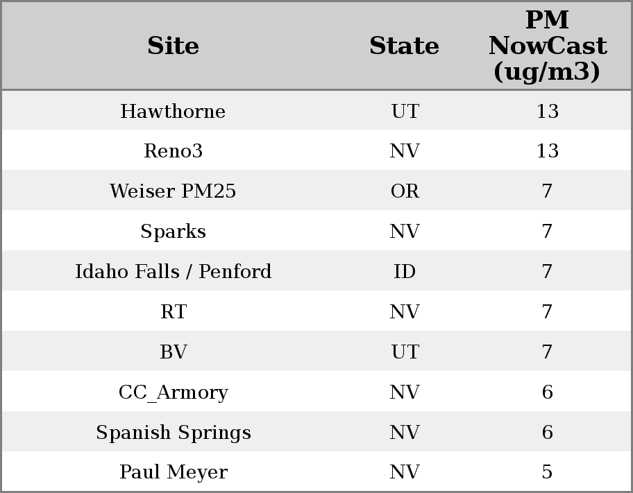
Task: Select the Spanish Springs site cell
Action: coord(173,433)
